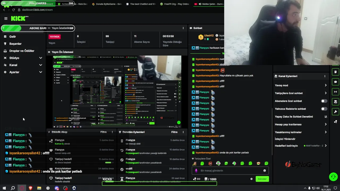340x191 pixels.
Task: Select the red angry face emote
Action: point(210,163)
